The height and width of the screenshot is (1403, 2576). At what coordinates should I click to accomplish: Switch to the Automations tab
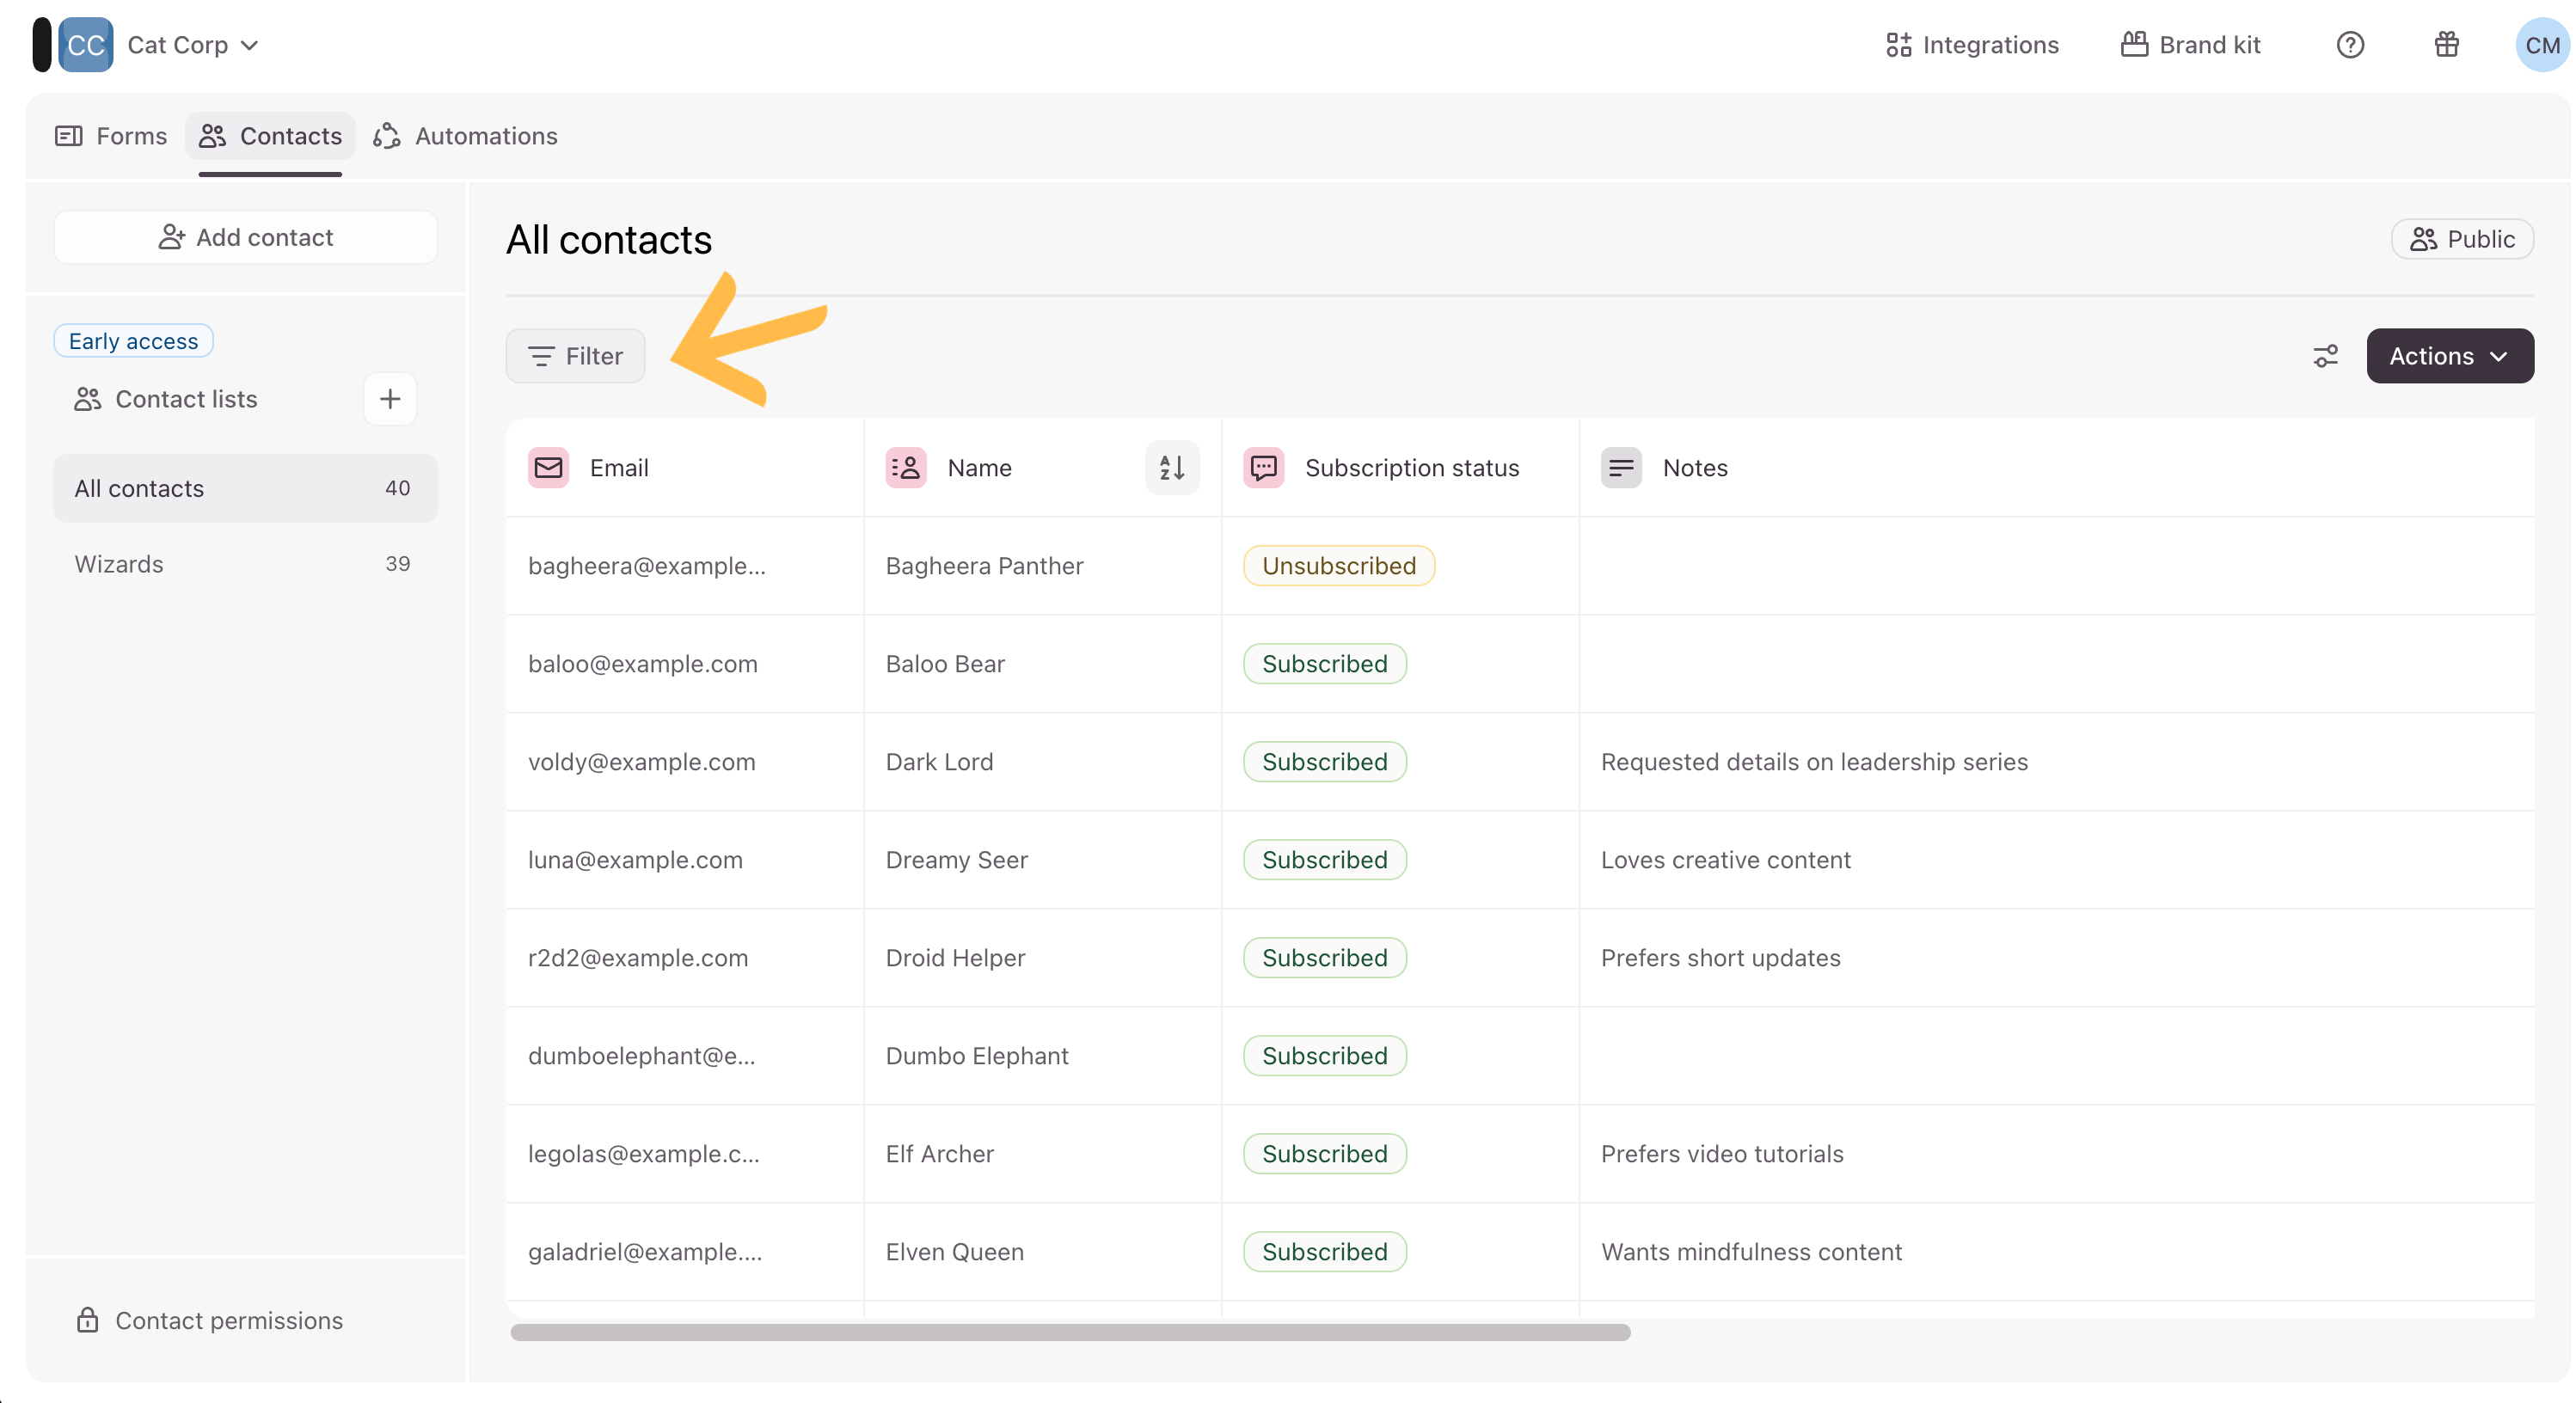(x=466, y=136)
